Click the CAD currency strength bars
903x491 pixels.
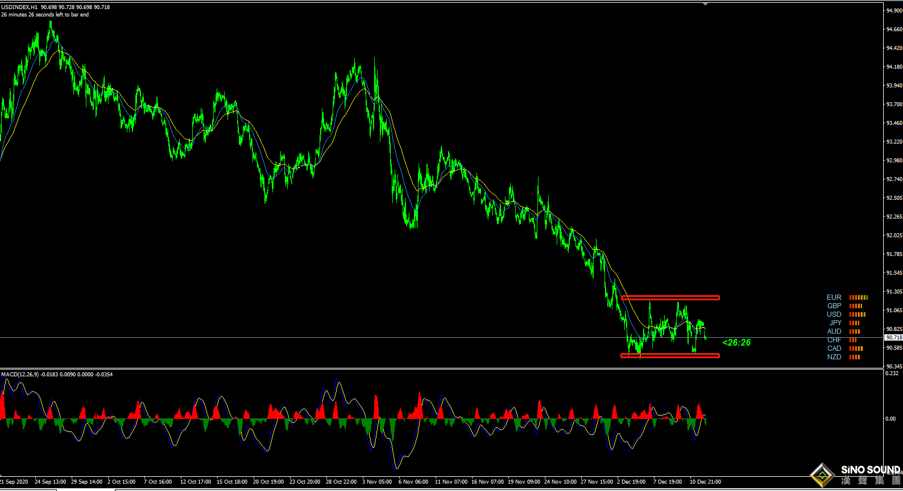coord(856,349)
